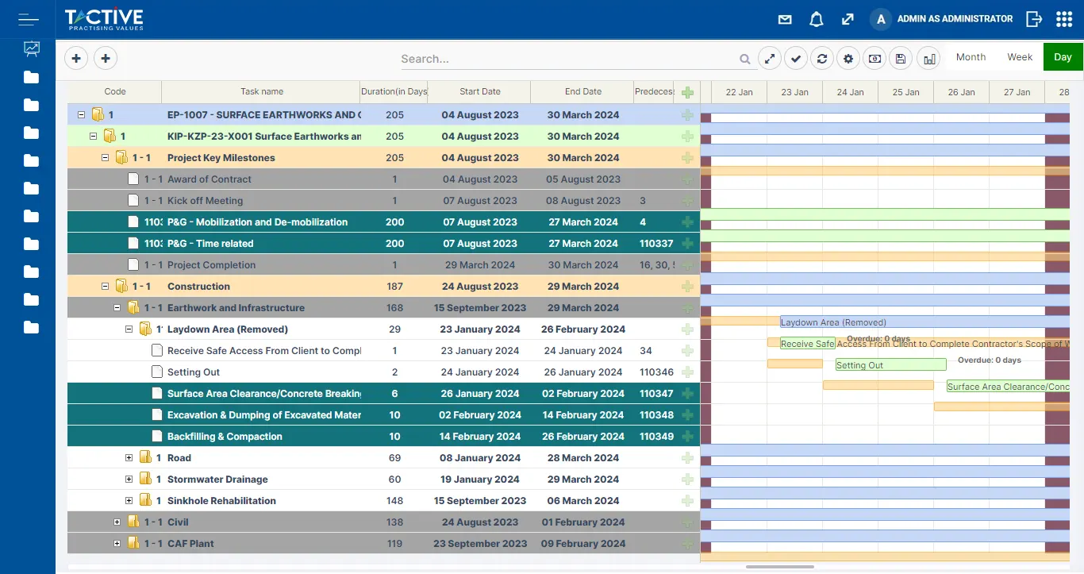1084x574 pixels.
Task: Click the Admin As Administrator user name
Action: tap(955, 19)
